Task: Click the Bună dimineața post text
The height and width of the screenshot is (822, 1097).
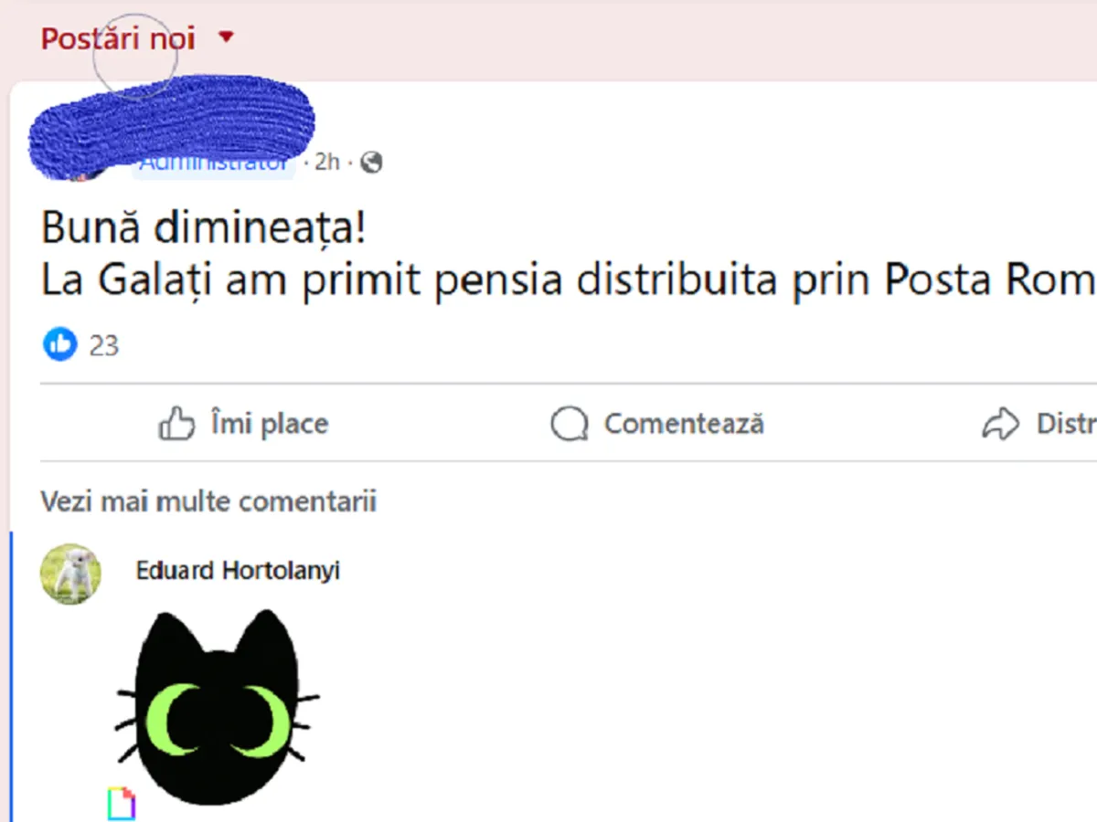Action: click(x=204, y=228)
